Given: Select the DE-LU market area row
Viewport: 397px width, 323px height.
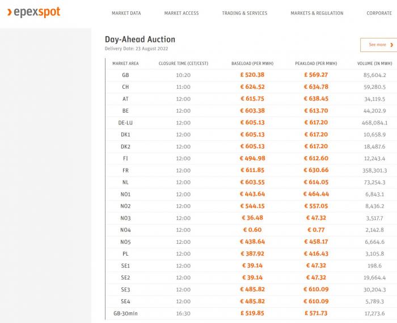Looking at the screenshot, I should 251,123.
